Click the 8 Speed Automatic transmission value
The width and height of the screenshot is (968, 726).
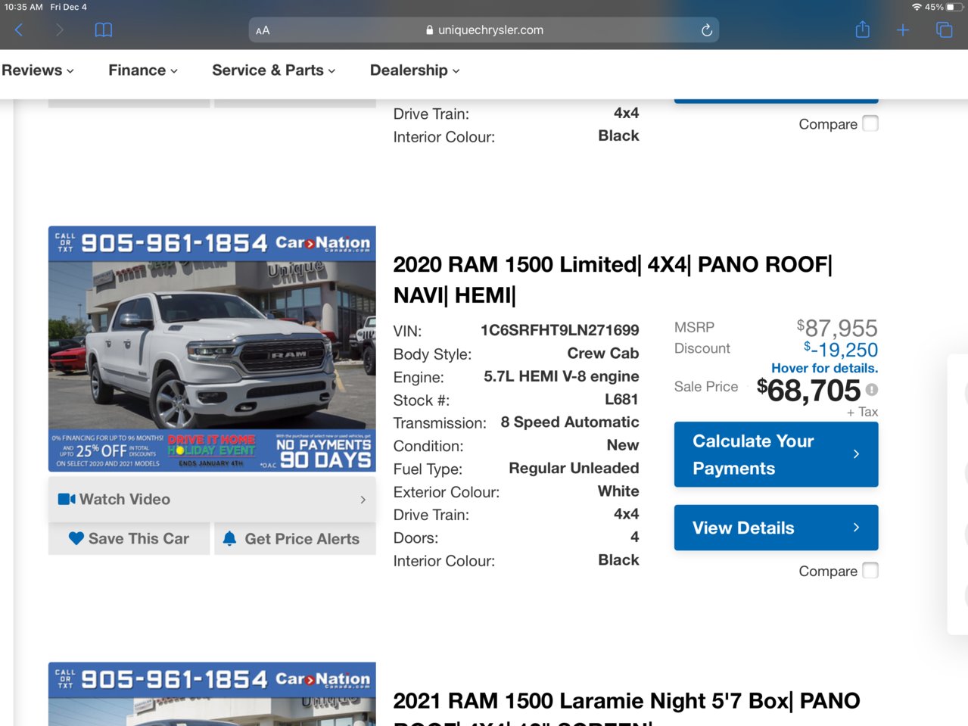(x=569, y=422)
